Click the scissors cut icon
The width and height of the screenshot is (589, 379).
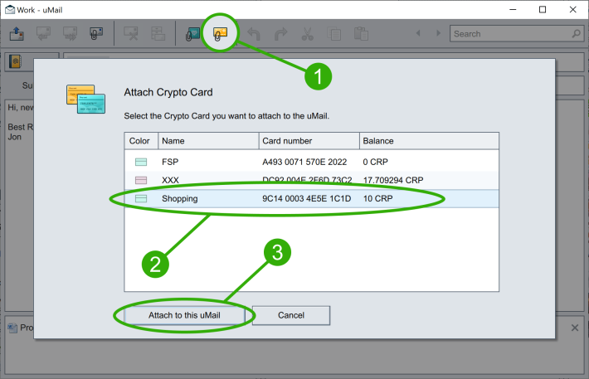coord(307,34)
